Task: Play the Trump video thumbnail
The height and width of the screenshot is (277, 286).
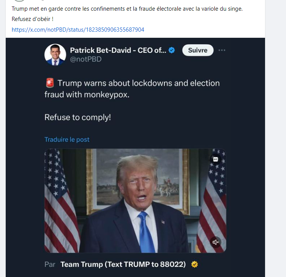Action: point(135,200)
